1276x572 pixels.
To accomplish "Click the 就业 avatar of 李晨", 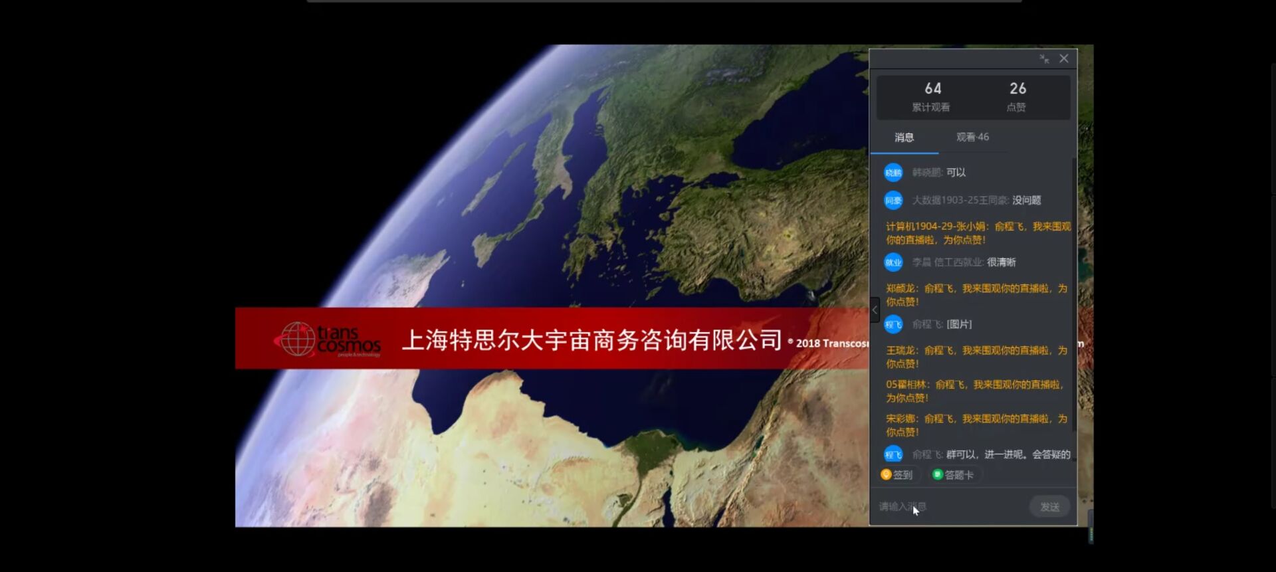I will [893, 262].
